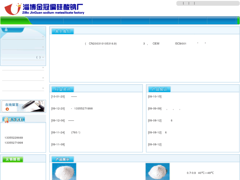The image size is (240, 180).
Task: Open the news item dated [09-12-06]
Action: click(63, 121)
